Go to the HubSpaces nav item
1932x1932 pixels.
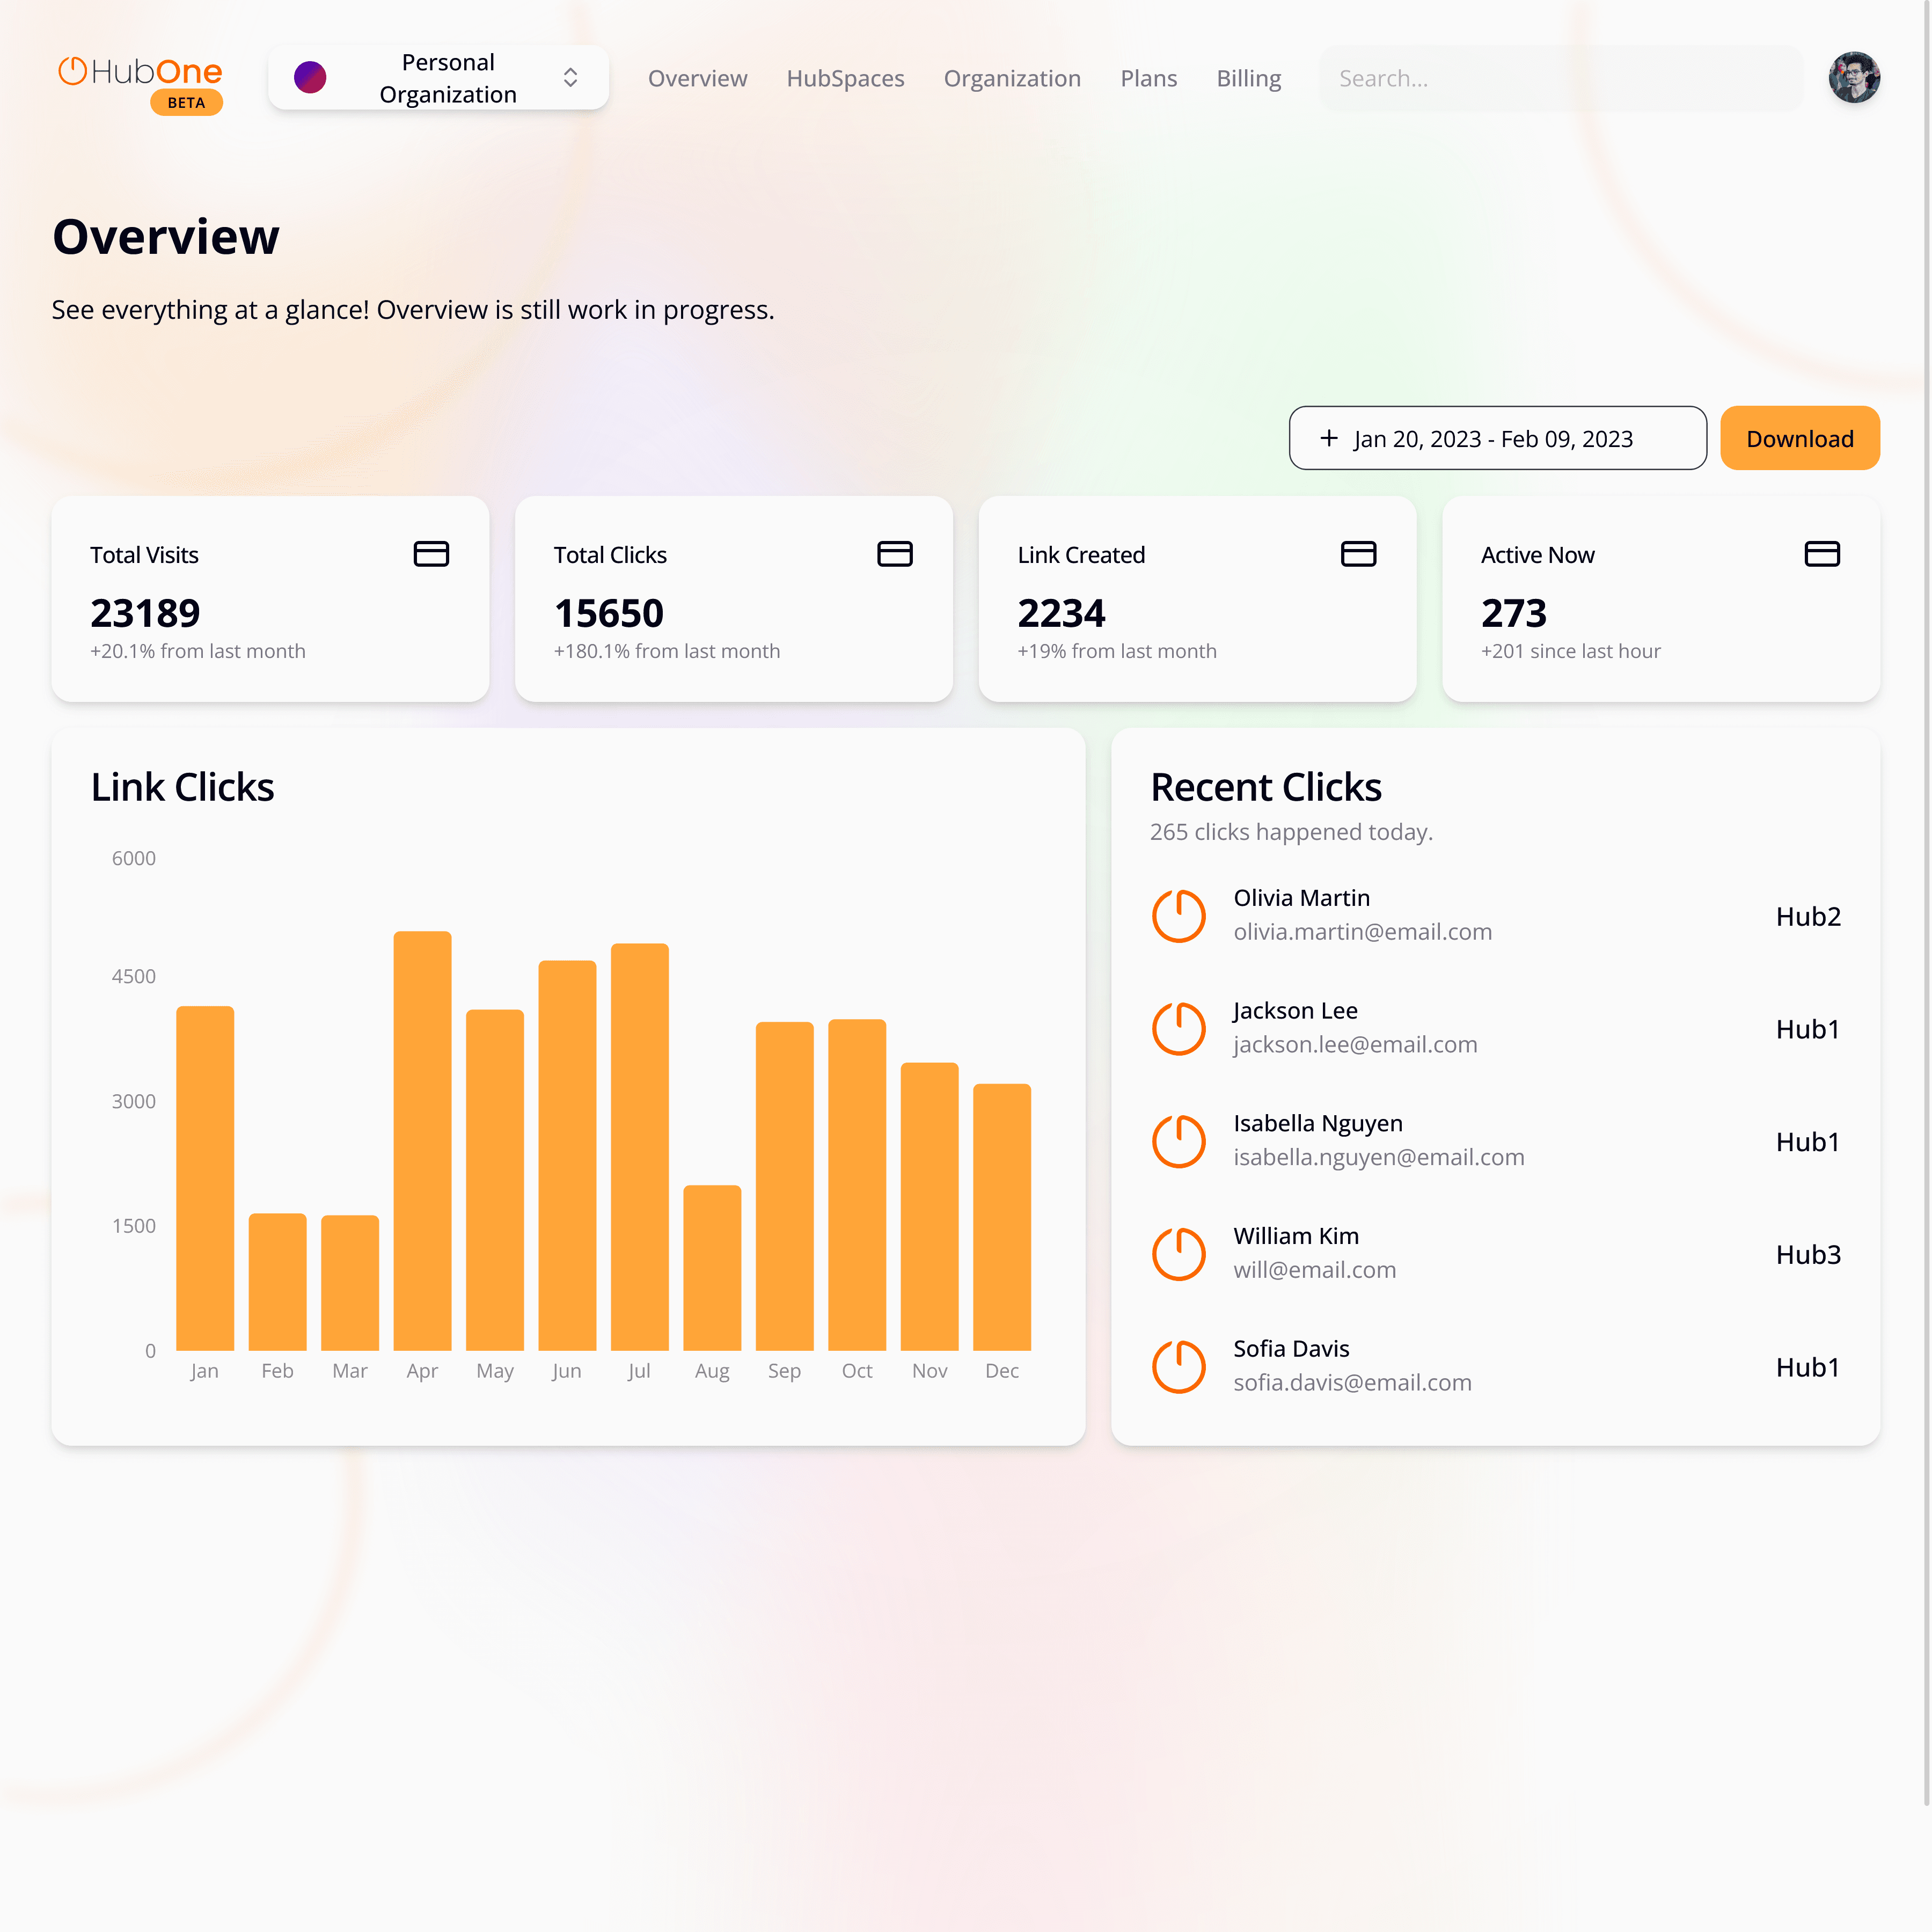845,78
